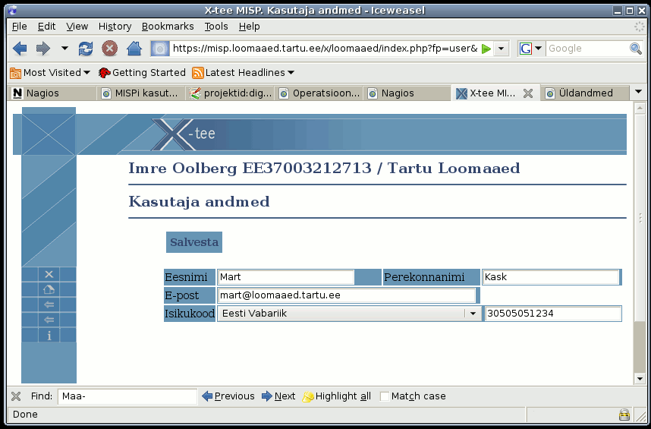Viewport: 651px width, 429px height.
Task: Click the Salvesta button
Action: point(194,242)
